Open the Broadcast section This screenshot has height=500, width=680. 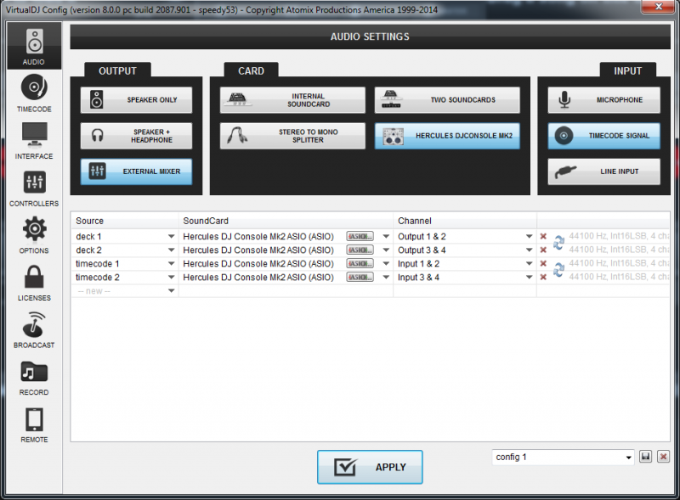pyautogui.click(x=34, y=329)
